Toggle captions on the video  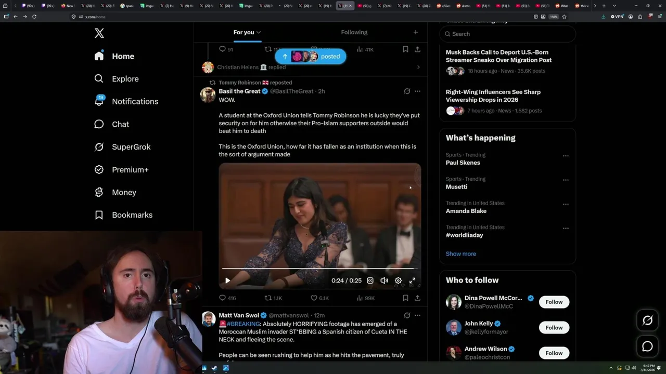[x=370, y=280]
